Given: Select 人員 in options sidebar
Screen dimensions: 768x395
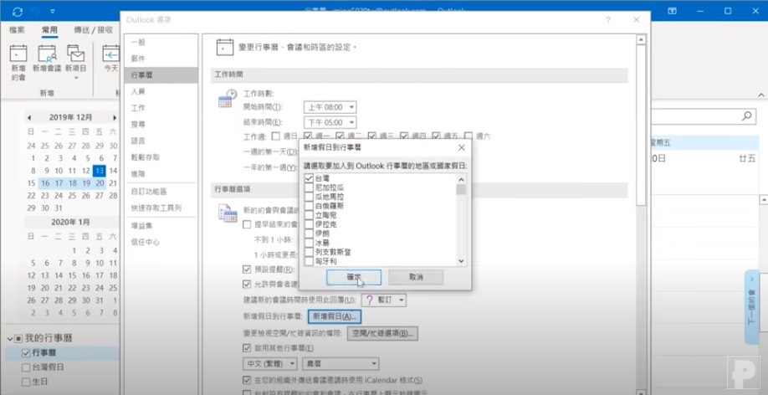Looking at the screenshot, I should (161, 91).
